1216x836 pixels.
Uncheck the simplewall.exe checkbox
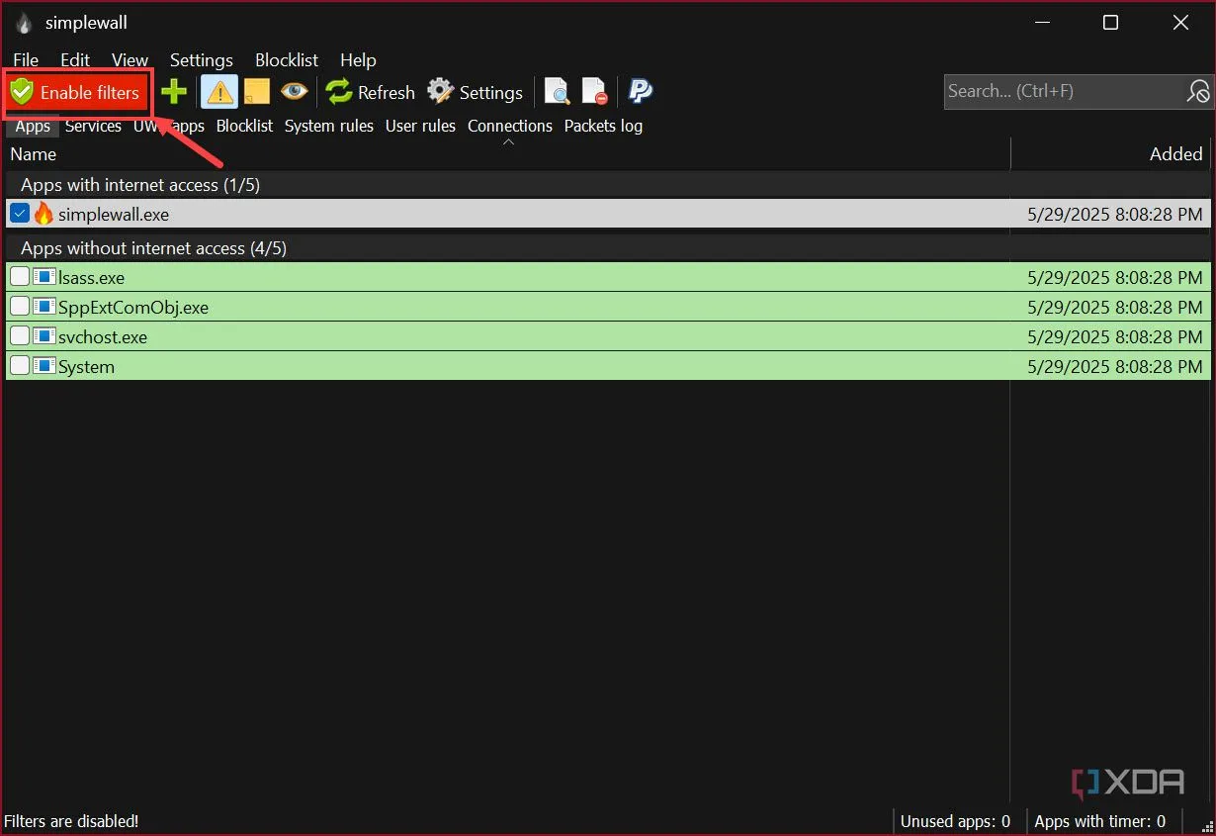(x=20, y=214)
